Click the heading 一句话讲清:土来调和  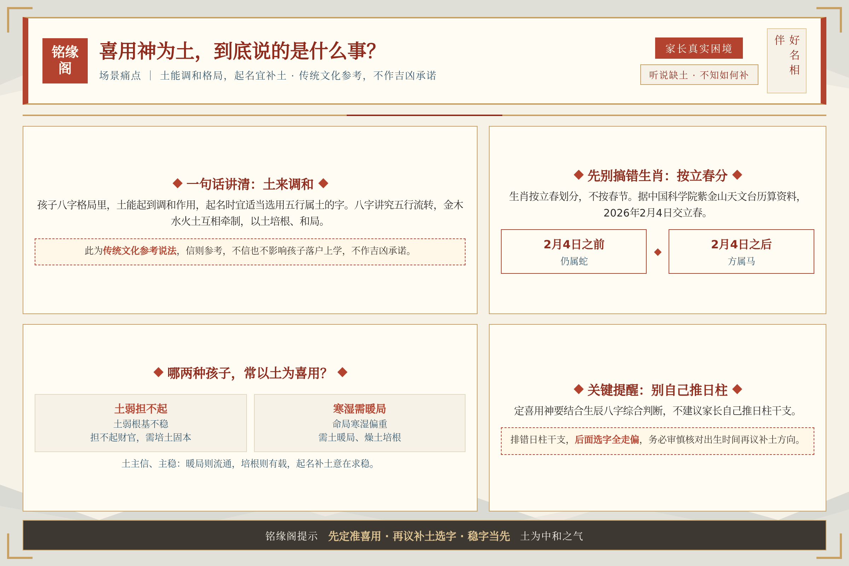point(250,184)
